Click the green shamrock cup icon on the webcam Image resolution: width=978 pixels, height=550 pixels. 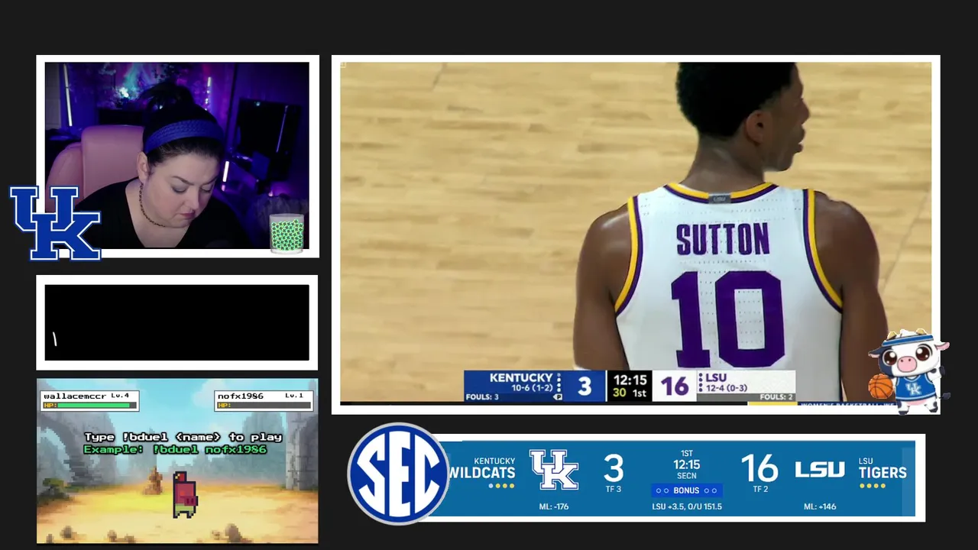(x=287, y=234)
